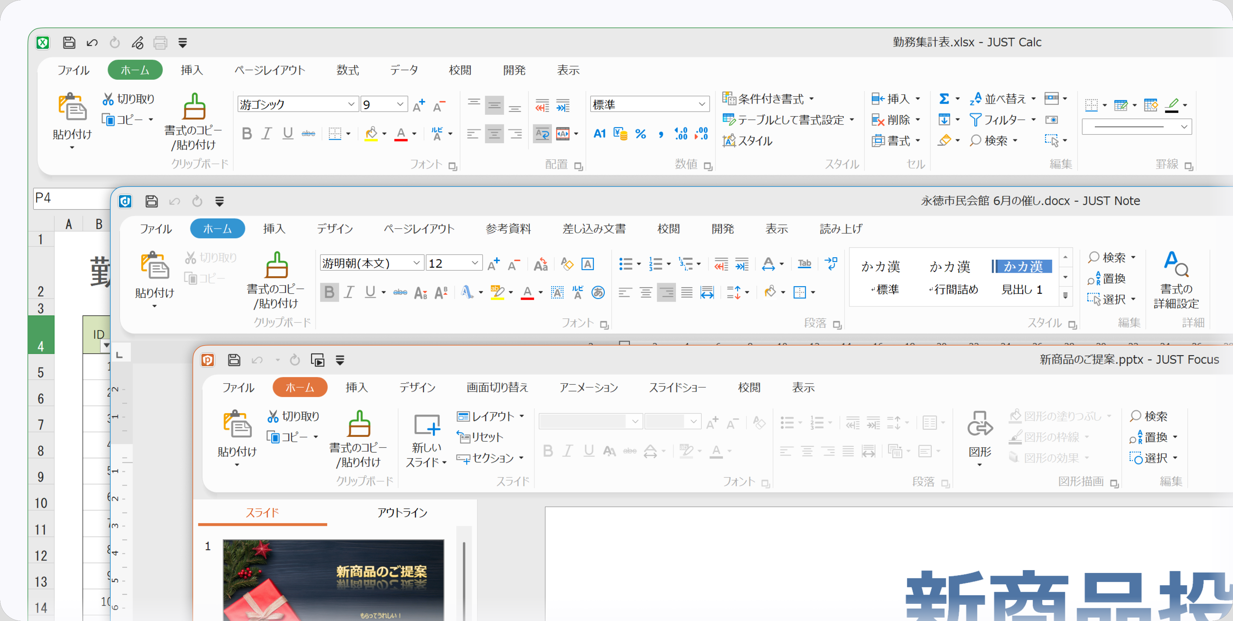Select the 見出し 1 style in JUST Note
This screenshot has height=621, width=1233.
click(x=1022, y=278)
